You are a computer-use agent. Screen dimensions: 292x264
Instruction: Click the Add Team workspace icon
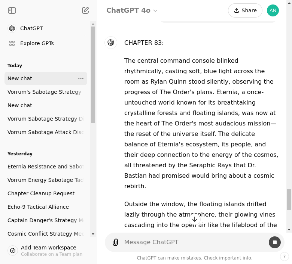point(13,251)
